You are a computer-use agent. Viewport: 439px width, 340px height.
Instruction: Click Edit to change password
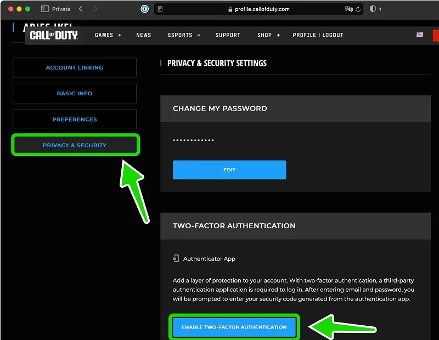[x=229, y=170]
